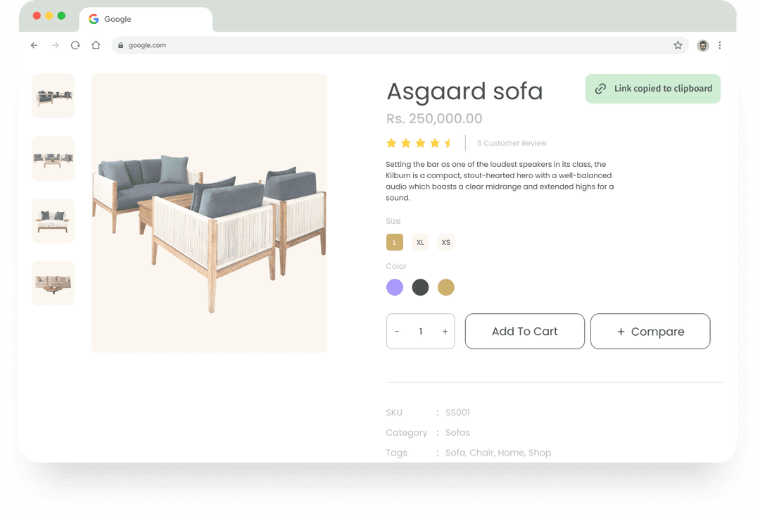
Task: Open the 5 Customer Review link
Action: tap(512, 143)
